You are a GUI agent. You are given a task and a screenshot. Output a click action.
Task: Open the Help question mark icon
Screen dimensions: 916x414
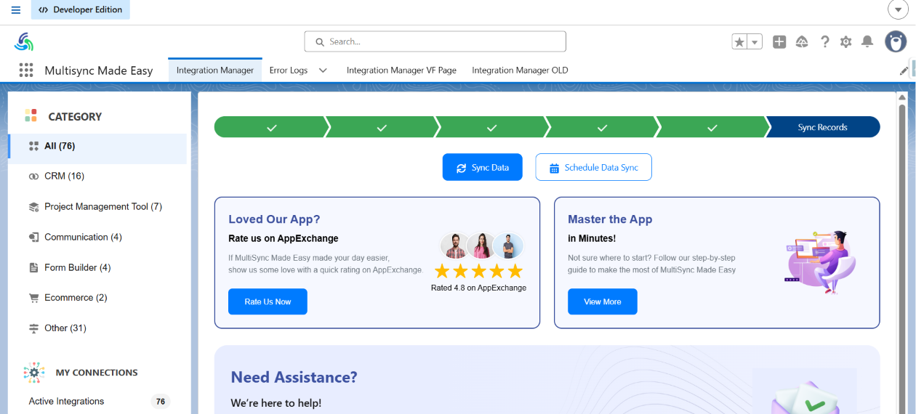pyautogui.click(x=824, y=42)
